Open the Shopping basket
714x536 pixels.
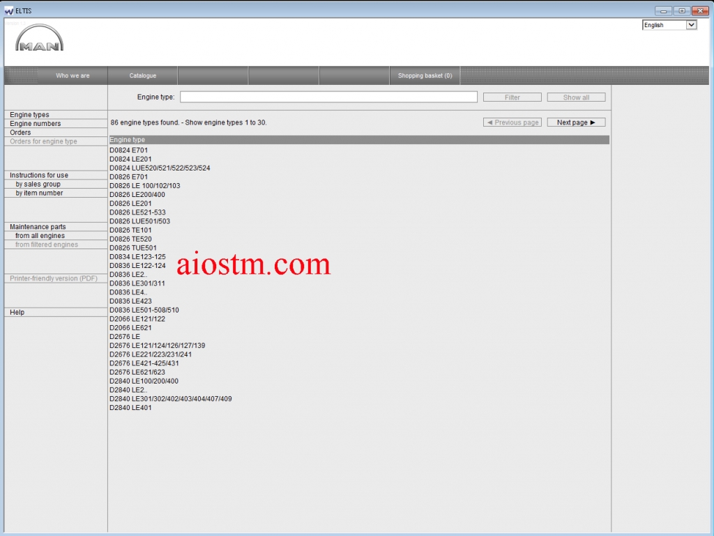tap(424, 75)
